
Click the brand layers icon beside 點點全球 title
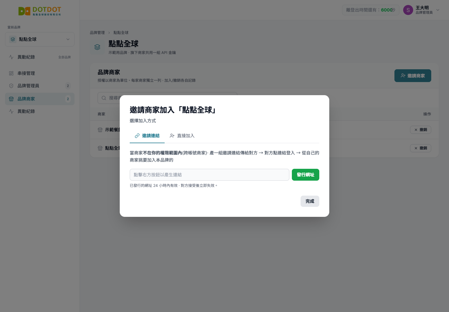(x=97, y=47)
